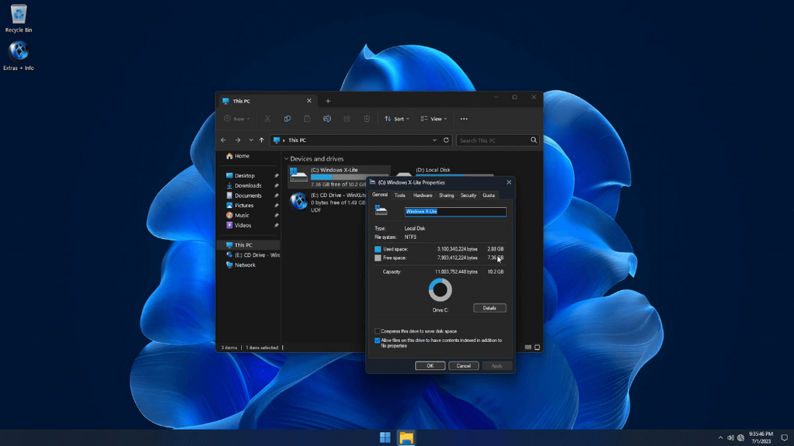Click the Cut scissors icon in Explorer toolbar
Viewport: 794px width, 446px height.
[x=268, y=119]
